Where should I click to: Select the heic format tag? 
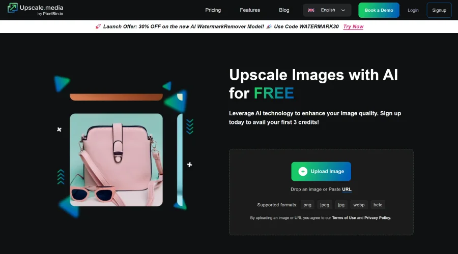pos(378,205)
